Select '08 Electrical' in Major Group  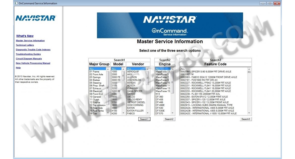(98, 91)
